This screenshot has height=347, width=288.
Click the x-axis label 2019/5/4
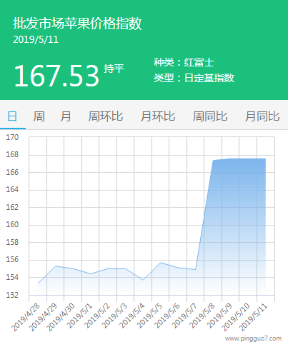click(132, 316)
